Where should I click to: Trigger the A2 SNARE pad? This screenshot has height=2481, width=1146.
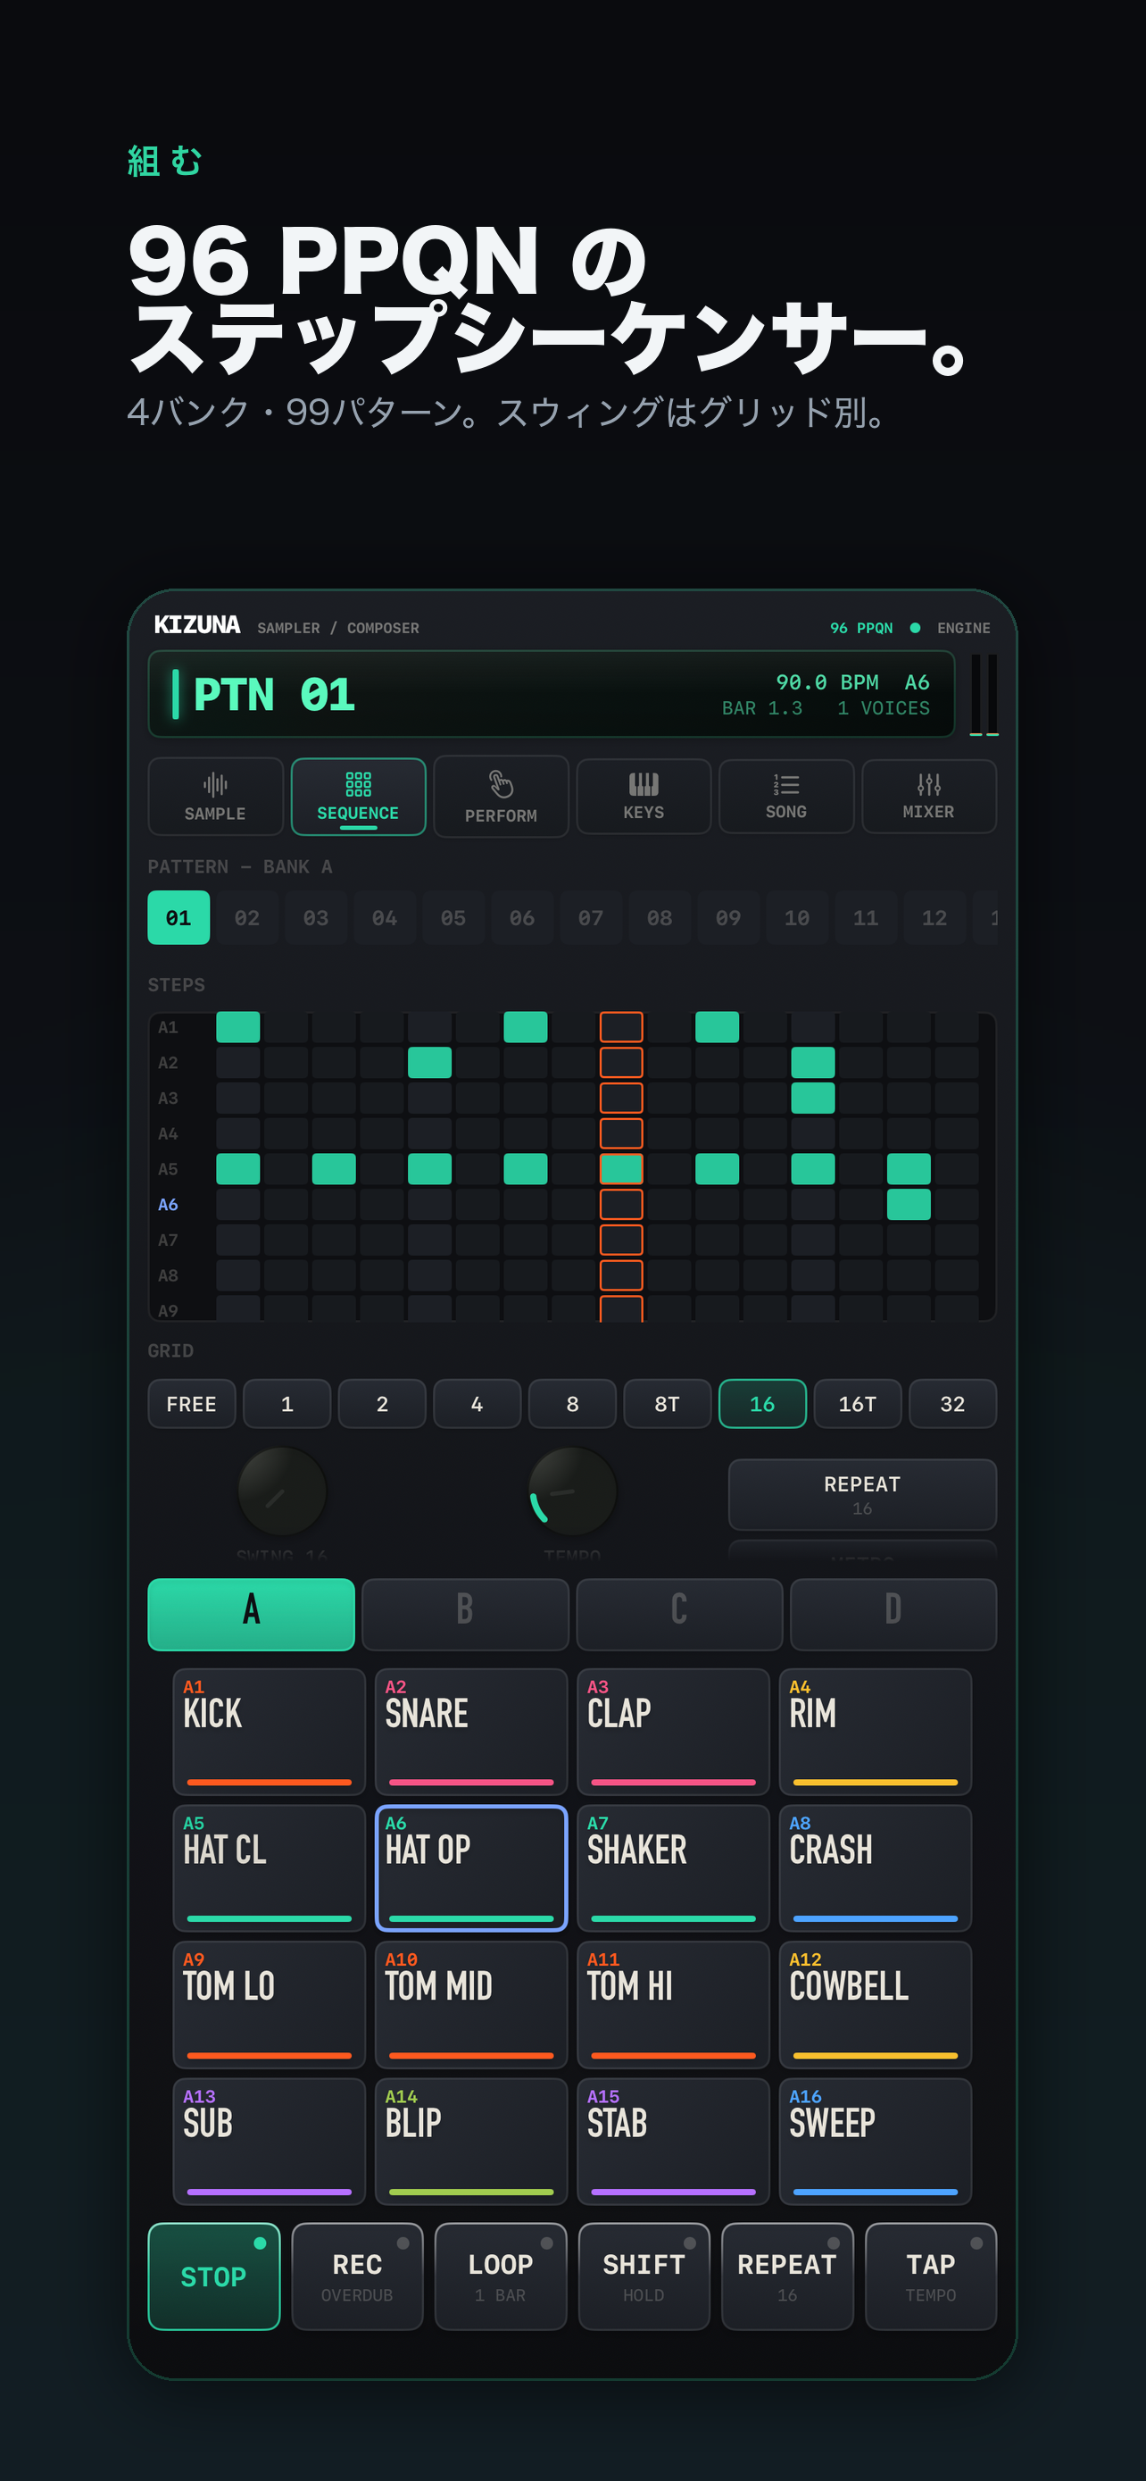pos(471,1732)
